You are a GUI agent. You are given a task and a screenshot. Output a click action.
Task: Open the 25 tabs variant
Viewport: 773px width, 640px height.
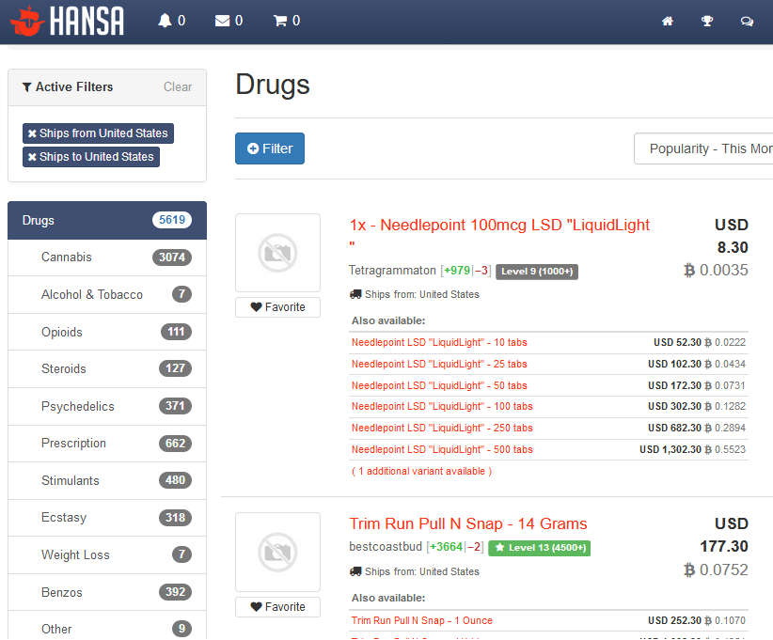[439, 364]
